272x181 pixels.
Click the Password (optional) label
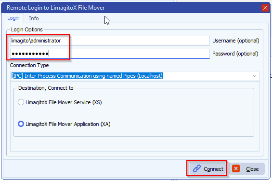click(235, 54)
